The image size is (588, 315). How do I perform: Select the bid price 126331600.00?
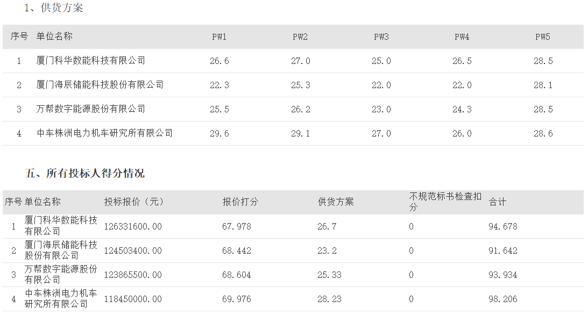(x=133, y=227)
